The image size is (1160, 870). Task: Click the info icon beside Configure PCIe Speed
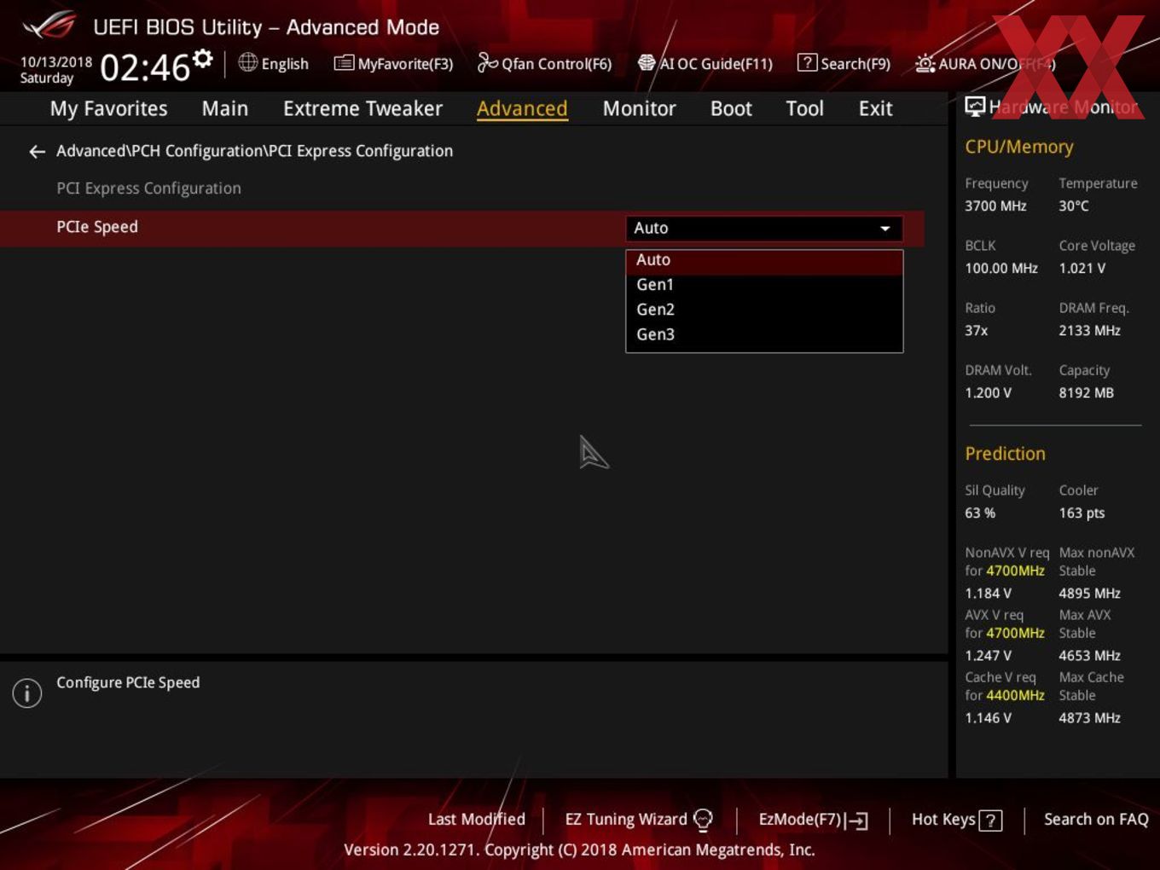tap(27, 693)
